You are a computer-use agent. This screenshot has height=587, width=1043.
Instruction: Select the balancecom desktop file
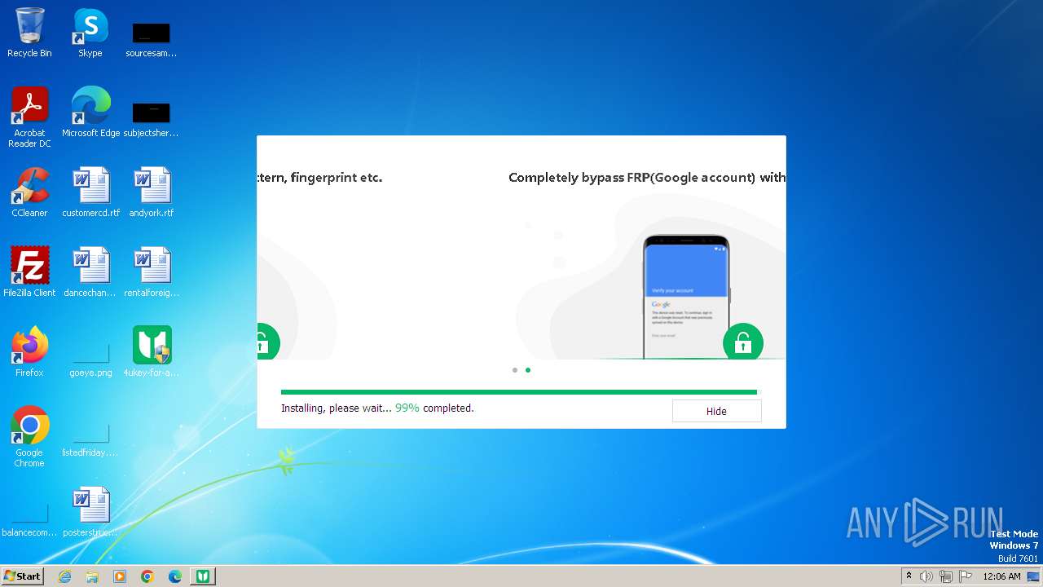[x=29, y=520]
